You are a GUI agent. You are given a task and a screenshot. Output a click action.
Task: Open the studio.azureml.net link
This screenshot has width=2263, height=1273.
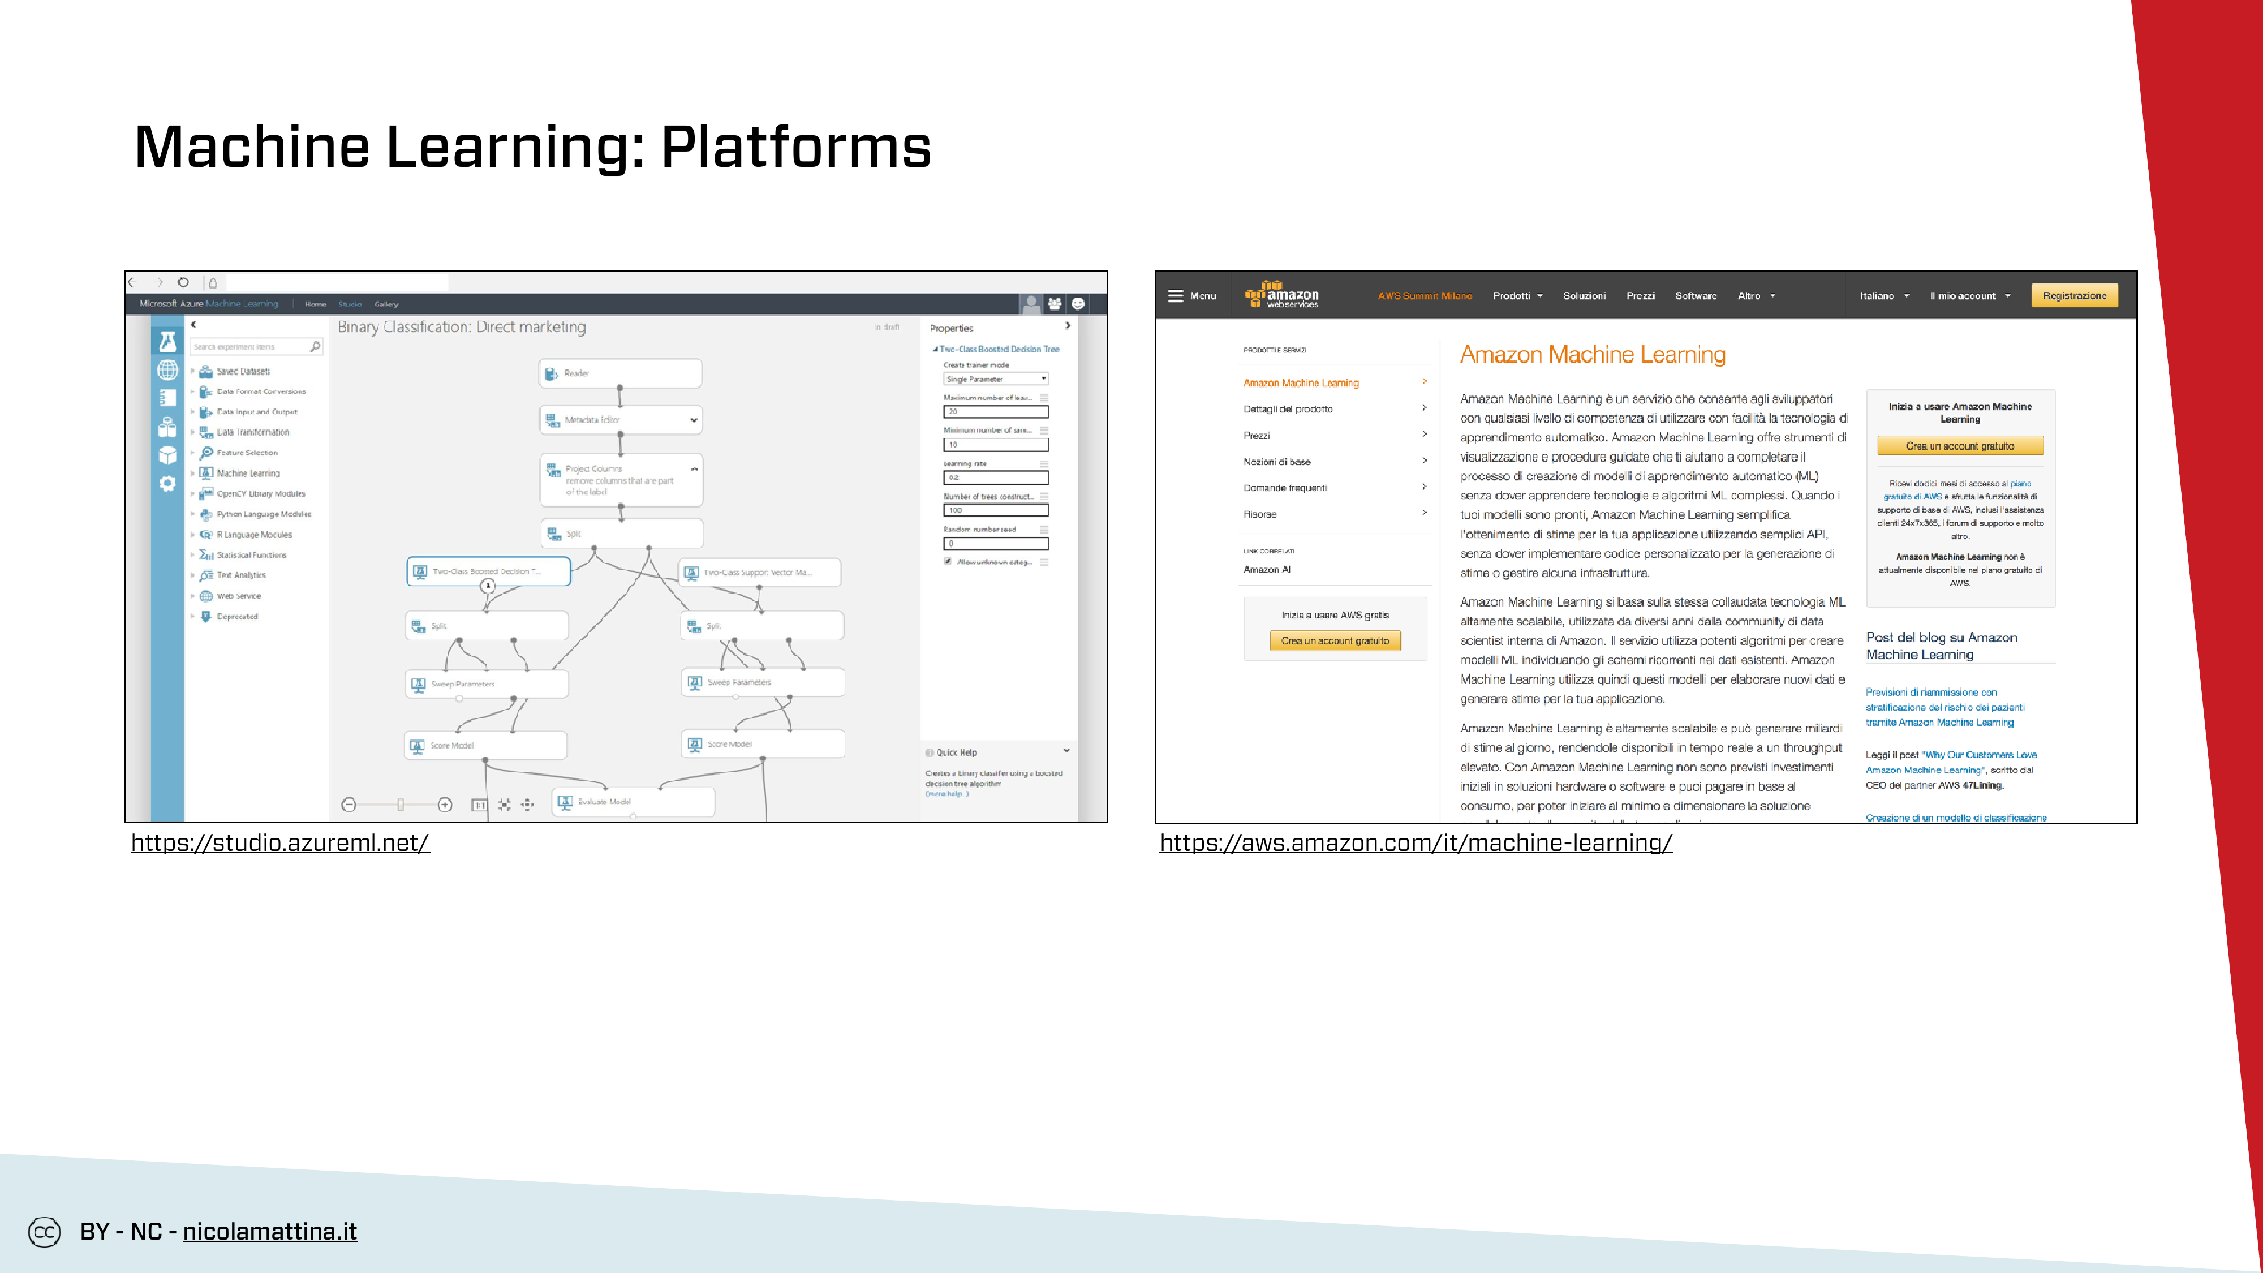(x=280, y=842)
